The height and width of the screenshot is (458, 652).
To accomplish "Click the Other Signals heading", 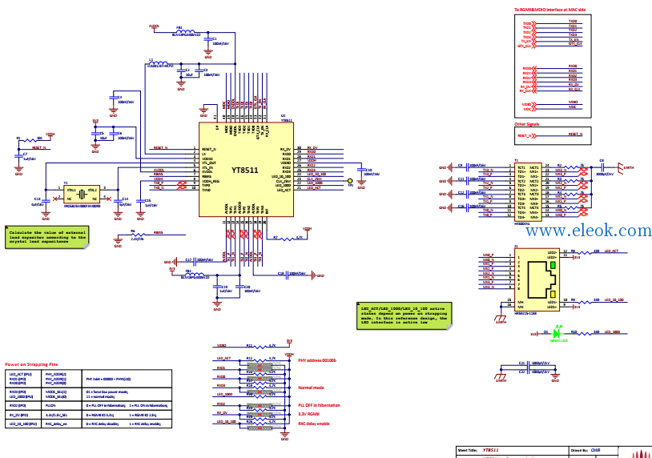I will coord(527,124).
